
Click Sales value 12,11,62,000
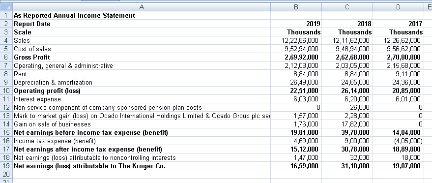coord(347,40)
